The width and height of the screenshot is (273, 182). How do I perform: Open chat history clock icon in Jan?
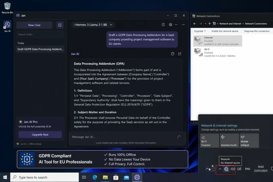pyautogui.click(x=163, y=25)
